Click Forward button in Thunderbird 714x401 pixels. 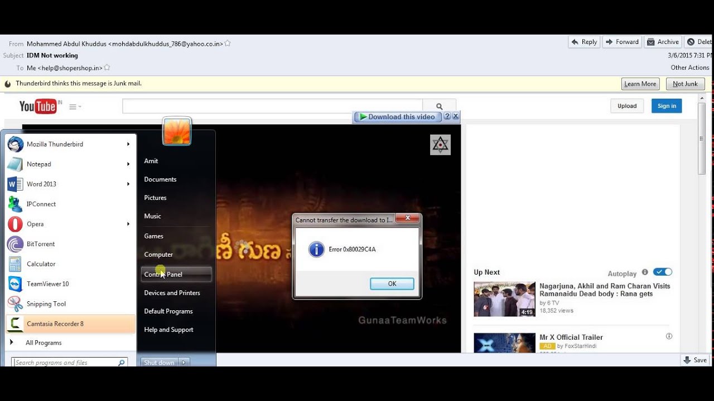pyautogui.click(x=622, y=42)
